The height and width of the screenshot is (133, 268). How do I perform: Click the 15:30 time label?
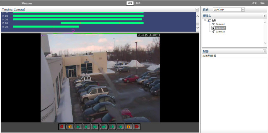click(5, 27)
